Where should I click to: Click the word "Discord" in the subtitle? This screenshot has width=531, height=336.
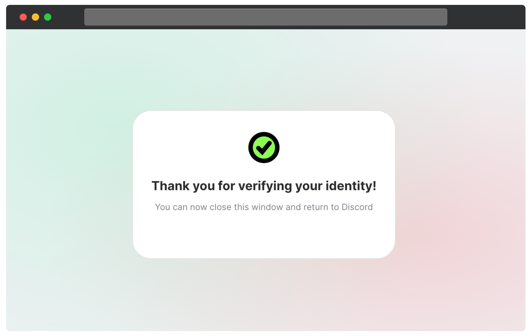tap(357, 207)
